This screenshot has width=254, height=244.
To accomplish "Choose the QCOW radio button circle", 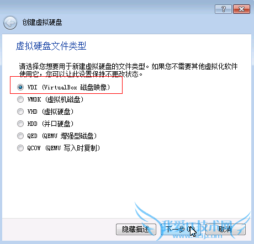I will (20, 148).
